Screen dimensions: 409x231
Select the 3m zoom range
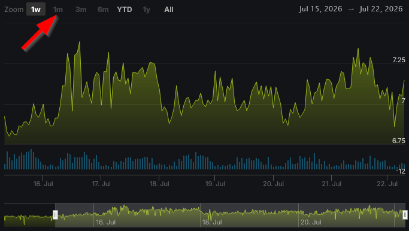click(81, 10)
